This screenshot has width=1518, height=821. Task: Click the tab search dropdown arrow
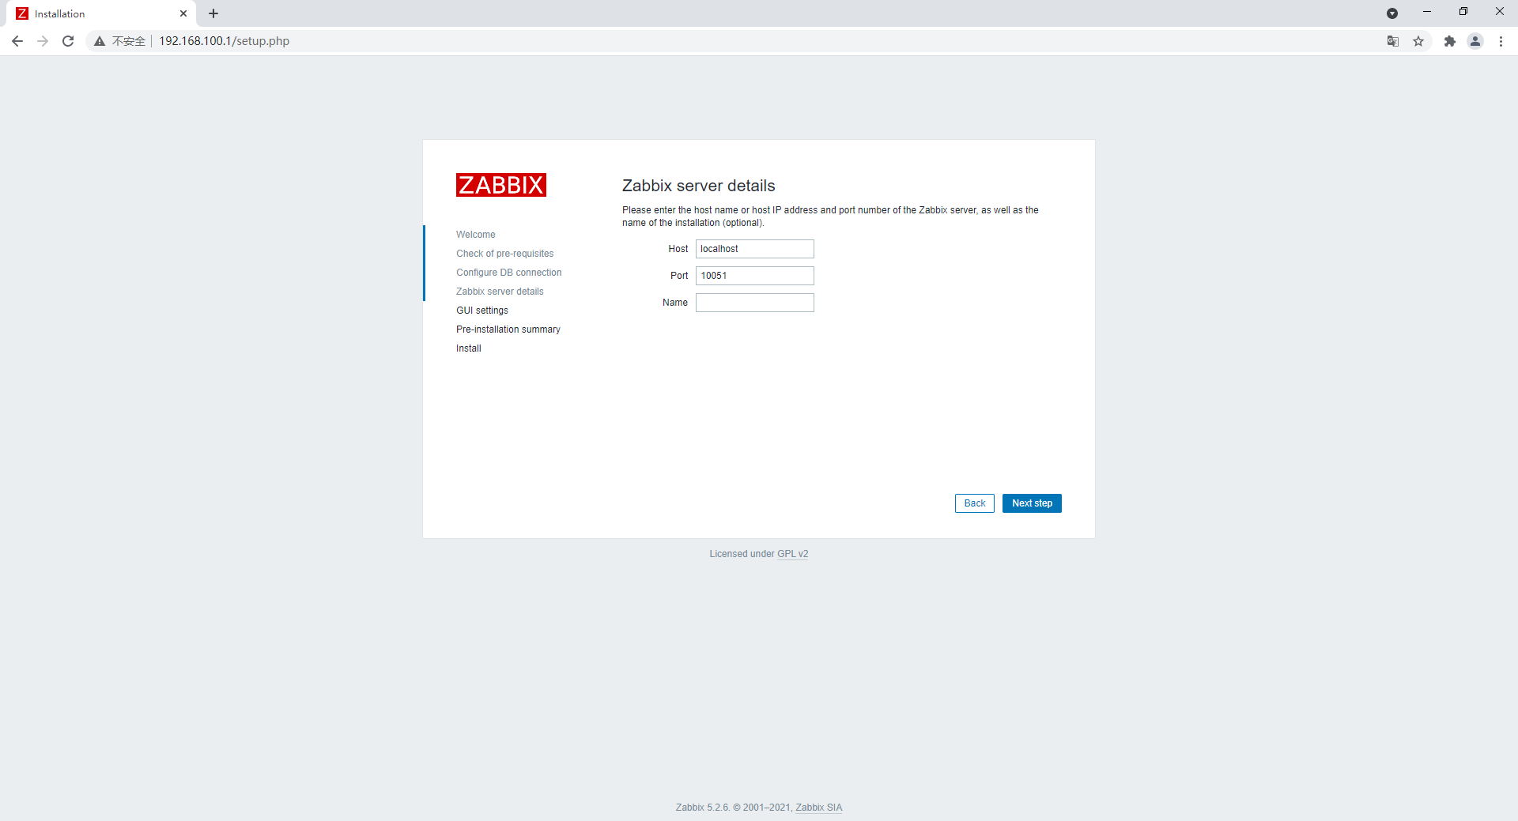[x=1392, y=13]
